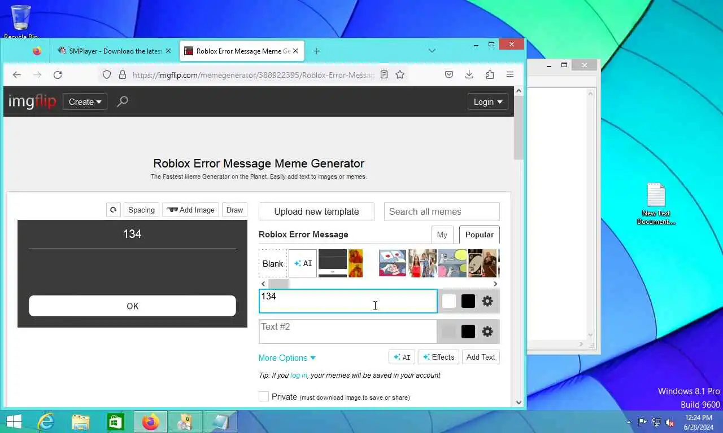Click the Add Text button

481,357
